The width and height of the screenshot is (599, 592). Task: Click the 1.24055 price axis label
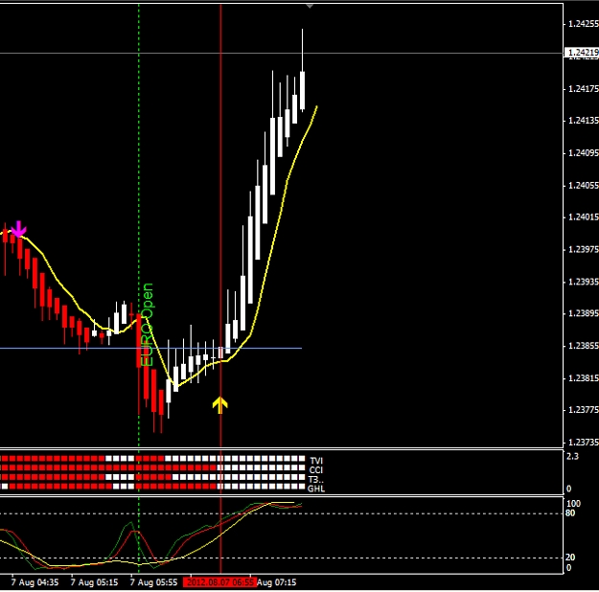(584, 185)
